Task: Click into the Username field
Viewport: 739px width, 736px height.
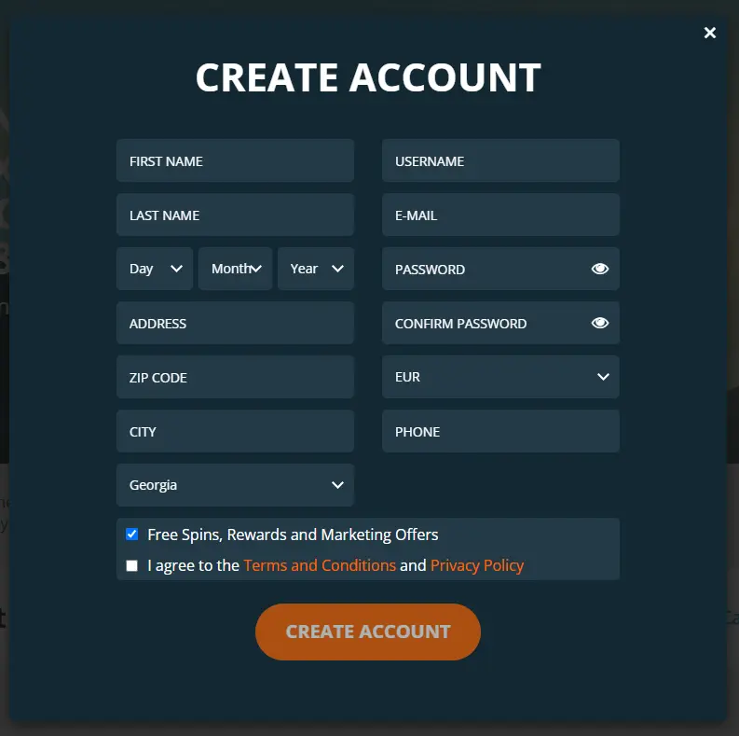Action: pyautogui.click(x=500, y=160)
